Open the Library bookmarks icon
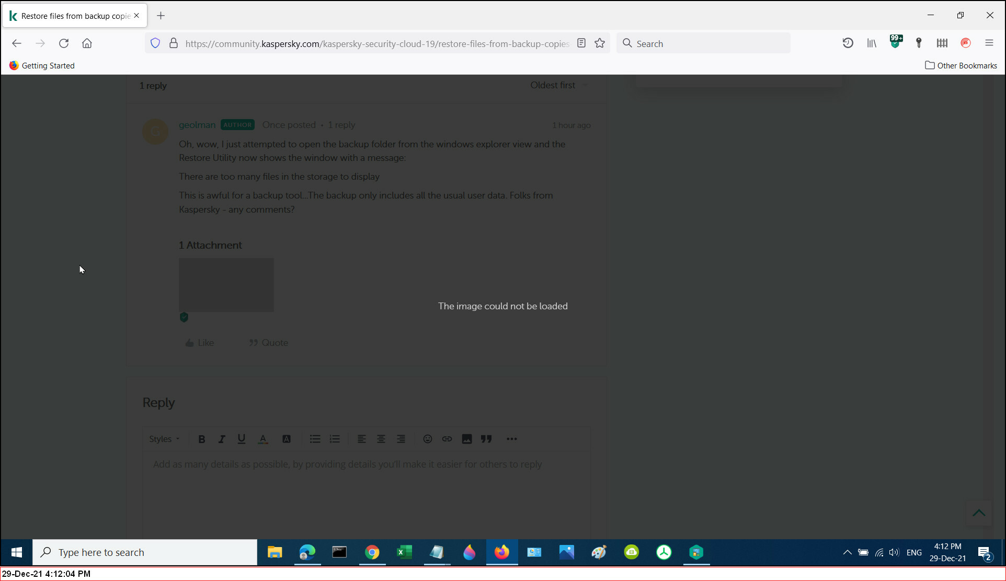 872,43
